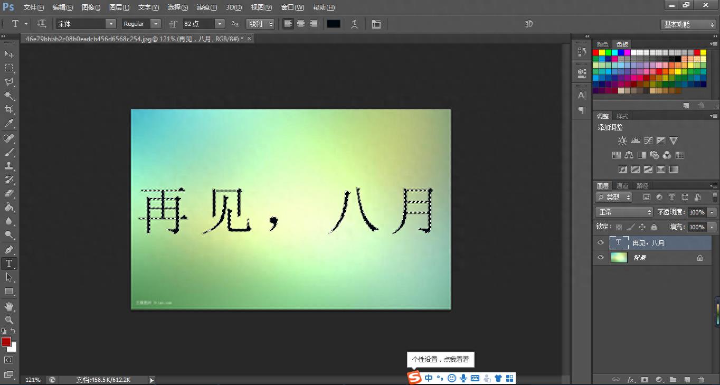Add a Curves adjustment
The image size is (720, 385).
[x=648, y=141]
